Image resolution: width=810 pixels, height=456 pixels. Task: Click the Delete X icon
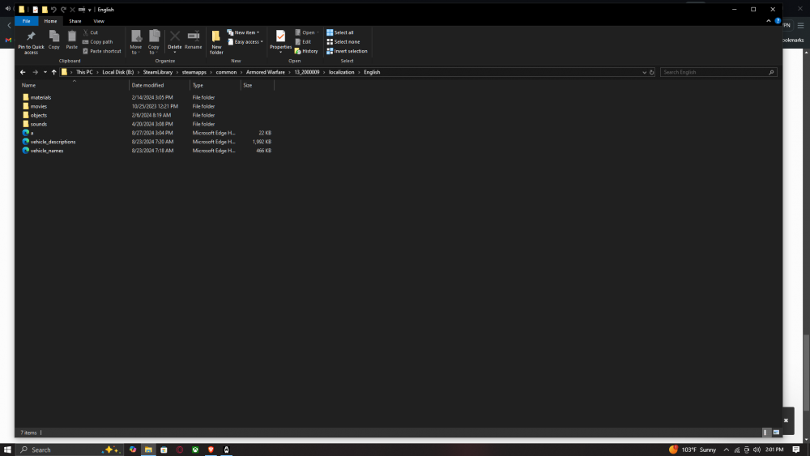[x=175, y=36]
